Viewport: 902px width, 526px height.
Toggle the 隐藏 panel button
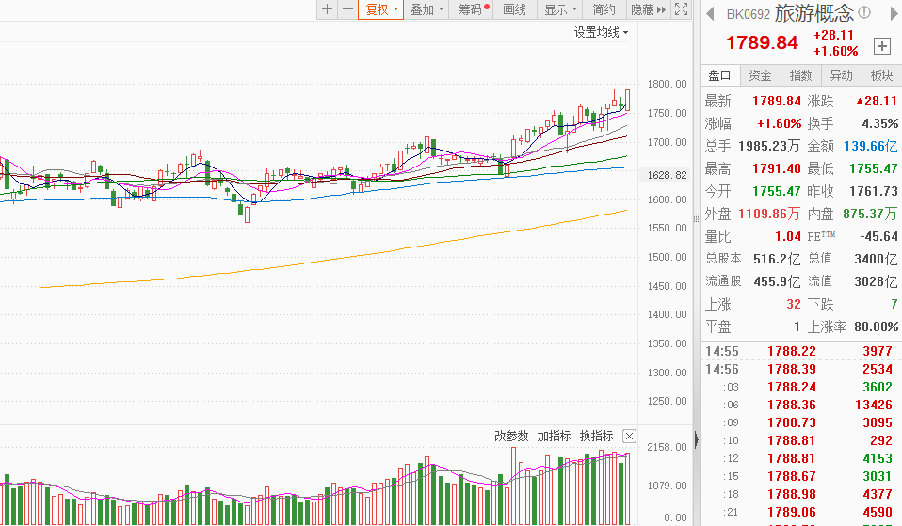(647, 9)
